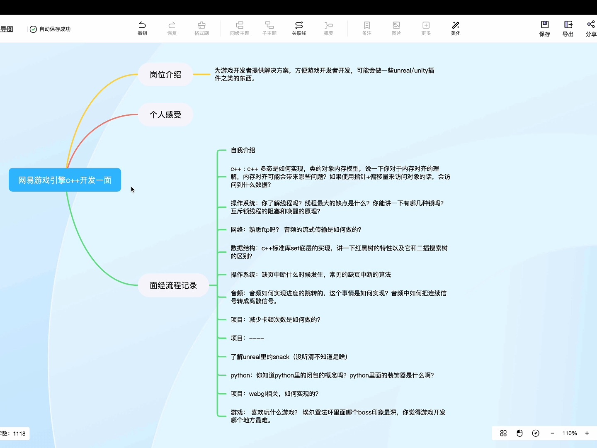Select the Relationship line (关联线) tool
The height and width of the screenshot is (448, 597).
tap(299, 29)
